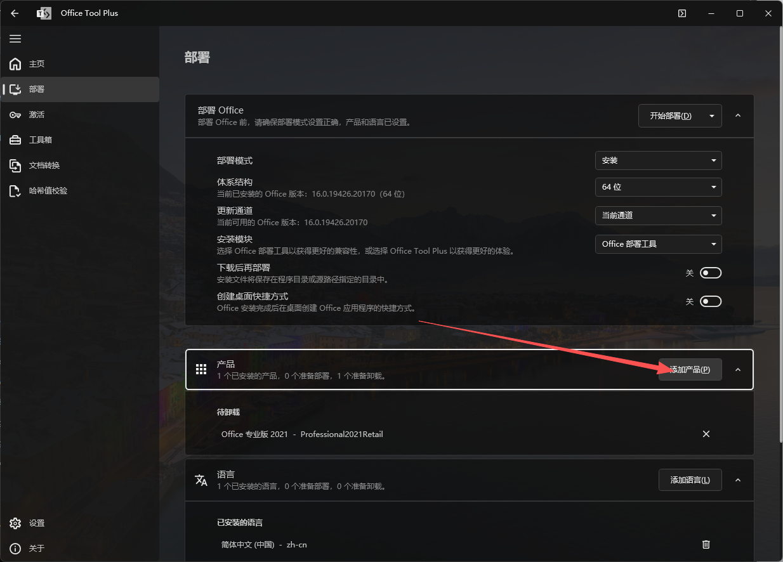Remove Office 专业版 2021 from 待卸载

[x=706, y=434]
